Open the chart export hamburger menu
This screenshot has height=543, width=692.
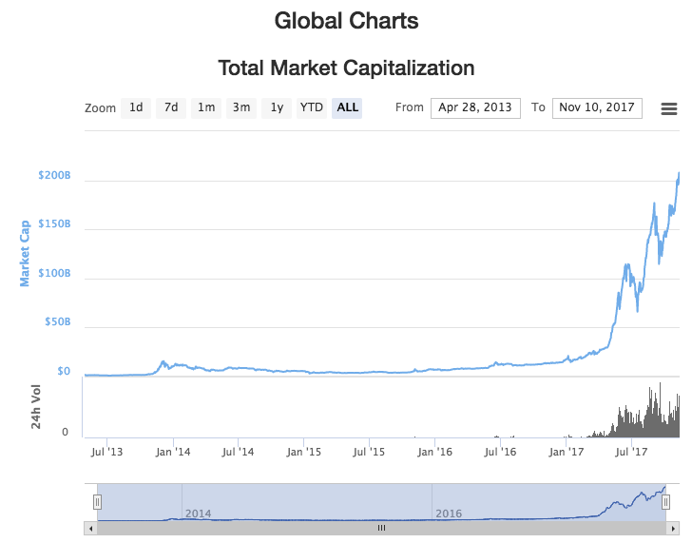tap(668, 108)
